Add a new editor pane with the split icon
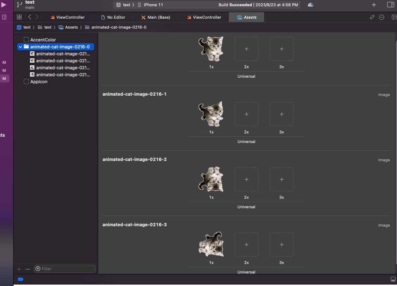Image resolution: width=397 pixels, height=286 pixels. click(x=394, y=17)
